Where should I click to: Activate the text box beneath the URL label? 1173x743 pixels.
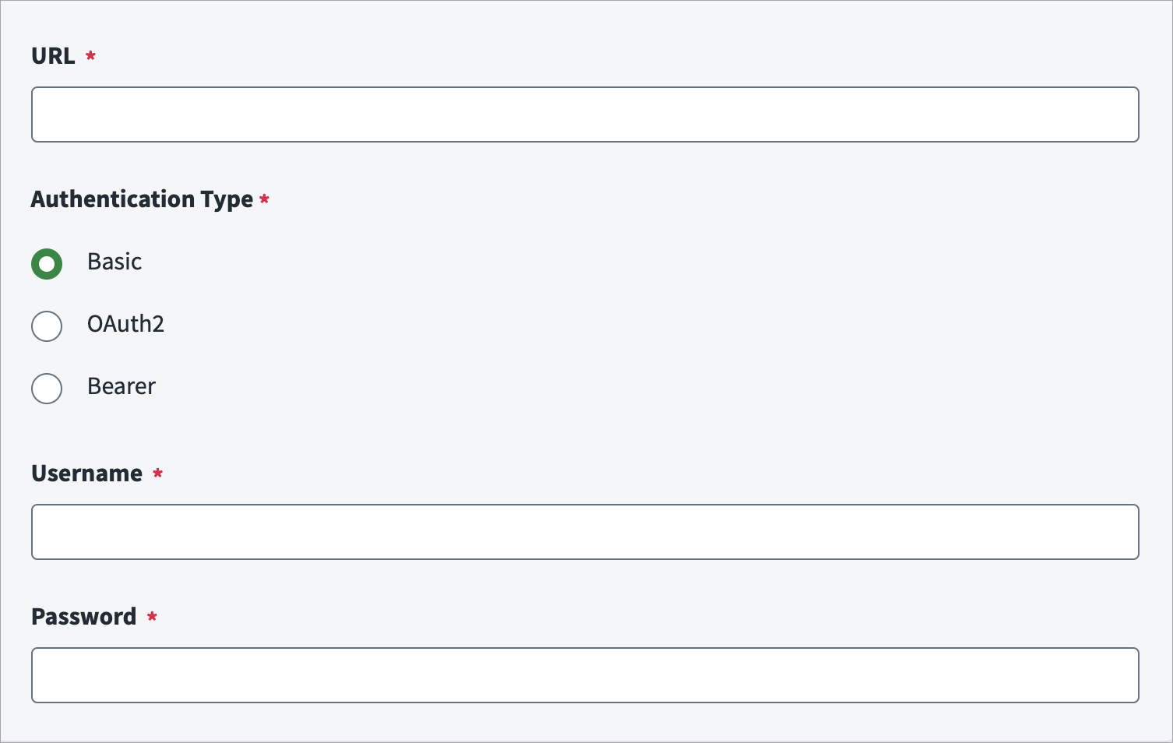[585, 114]
